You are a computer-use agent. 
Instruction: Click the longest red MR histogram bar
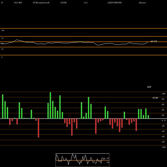coord(38,128)
